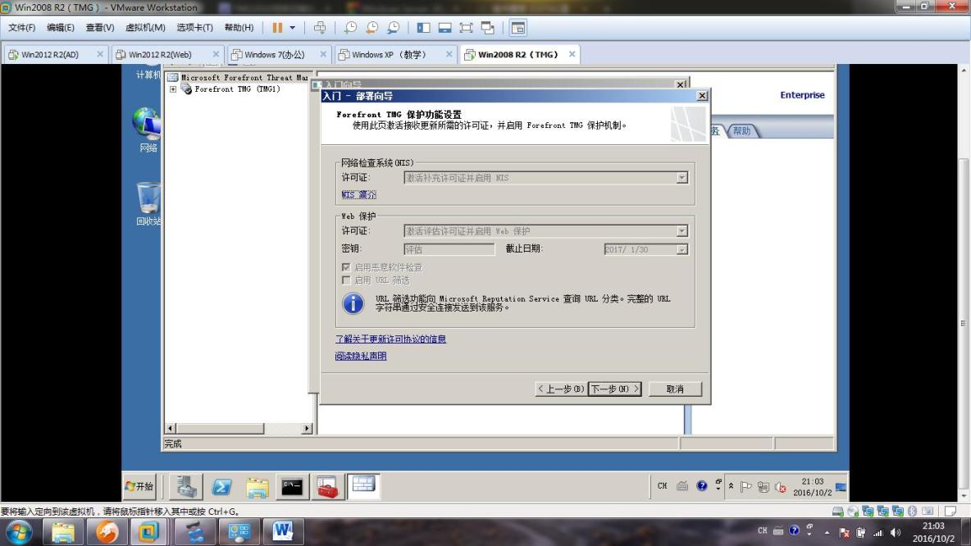Open the 帮助(H) menu
This screenshot has width=971, height=546.
click(239, 28)
